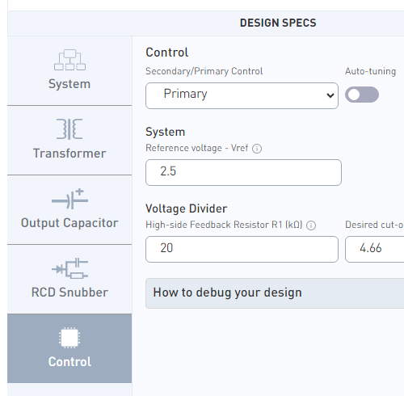Select the RCD Snubber tab label
The width and height of the screenshot is (404, 396).
69,293
